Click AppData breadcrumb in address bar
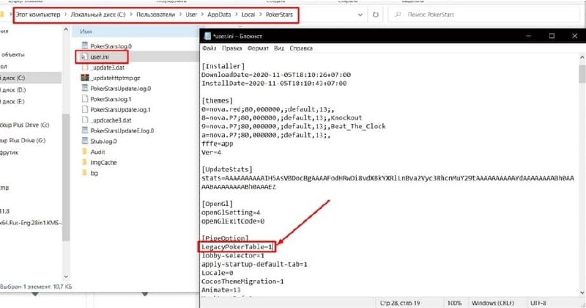This screenshot has height=308, width=586. 219,15
